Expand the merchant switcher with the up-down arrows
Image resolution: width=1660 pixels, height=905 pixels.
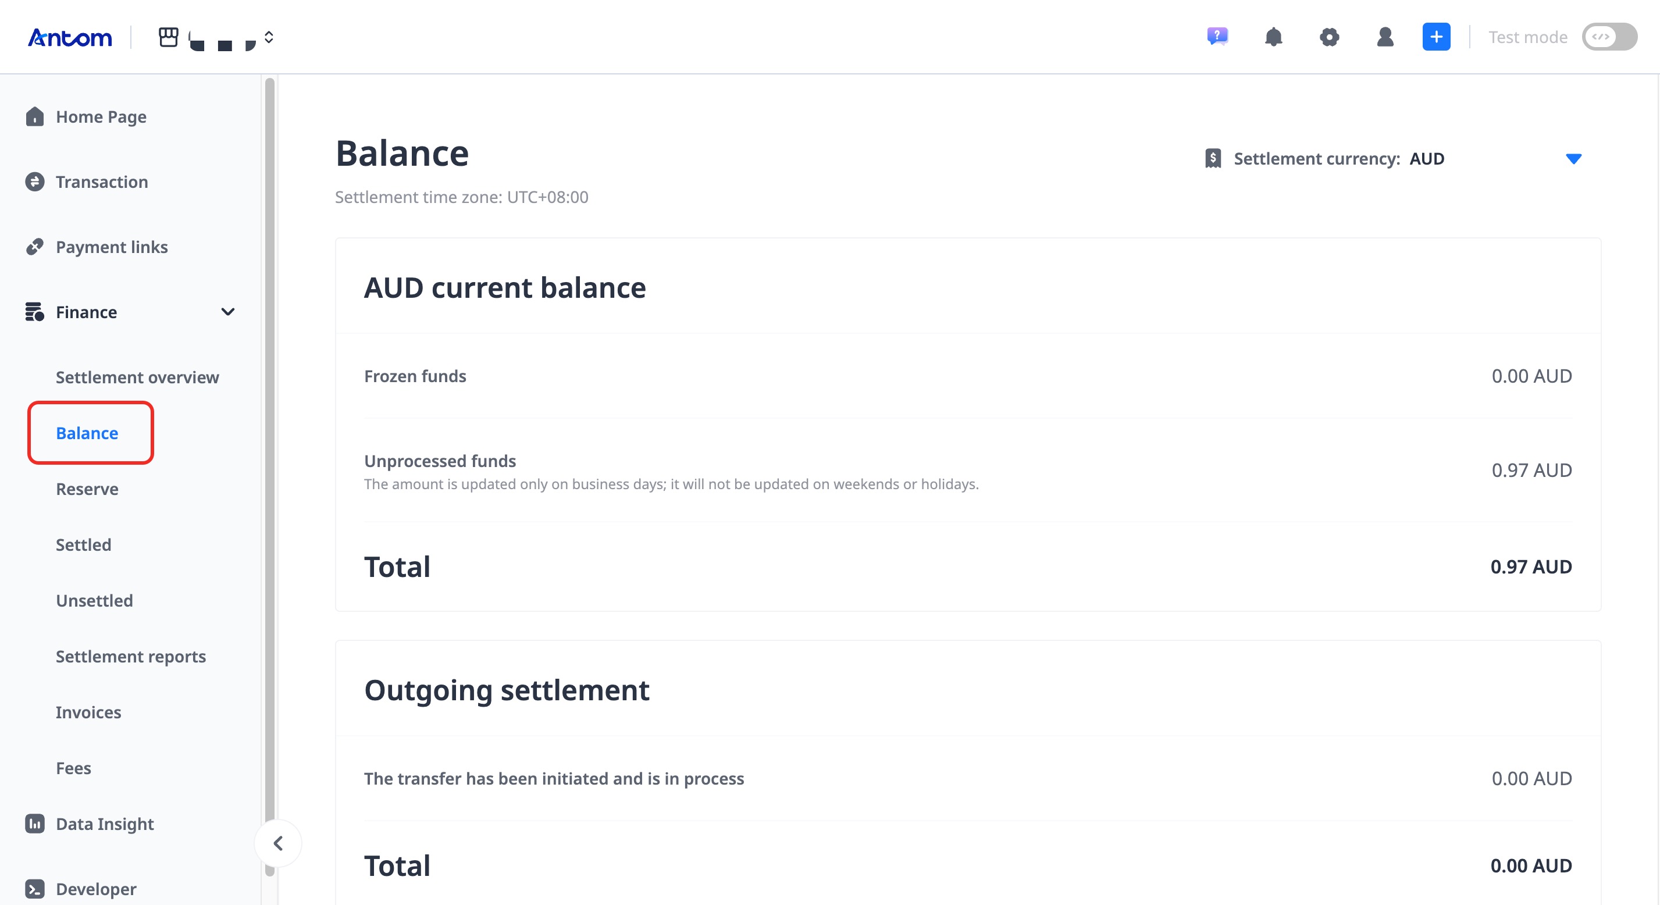tap(268, 37)
